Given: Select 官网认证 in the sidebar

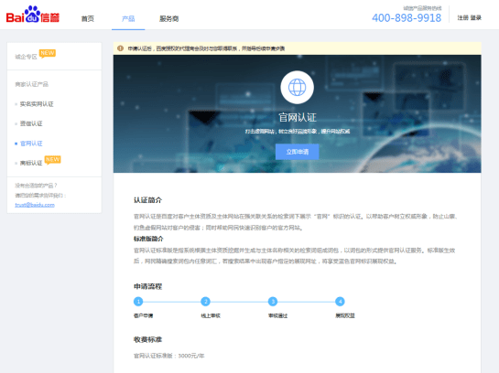Looking at the screenshot, I should pyautogui.click(x=31, y=144).
